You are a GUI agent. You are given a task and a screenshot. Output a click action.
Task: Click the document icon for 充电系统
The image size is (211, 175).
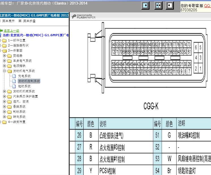(14, 76)
